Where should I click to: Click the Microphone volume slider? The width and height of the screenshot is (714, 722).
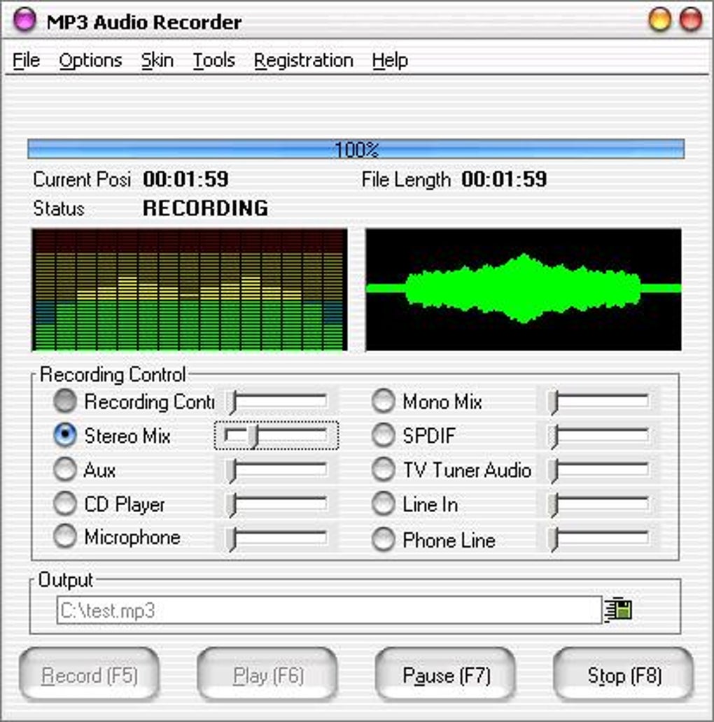coord(276,537)
